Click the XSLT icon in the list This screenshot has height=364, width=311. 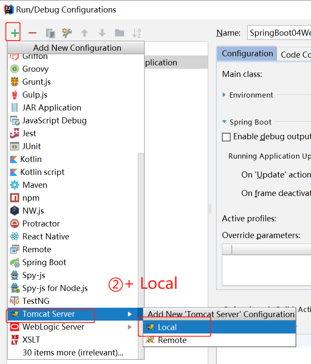15,340
